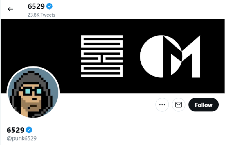The width and height of the screenshot is (225, 145).
Task: Open the three-dot more options menu
Action: pos(162,105)
